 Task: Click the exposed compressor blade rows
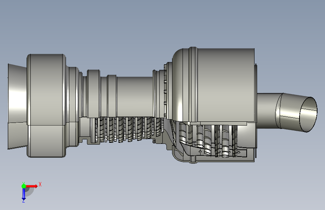pyautogui.click(x=129, y=129)
